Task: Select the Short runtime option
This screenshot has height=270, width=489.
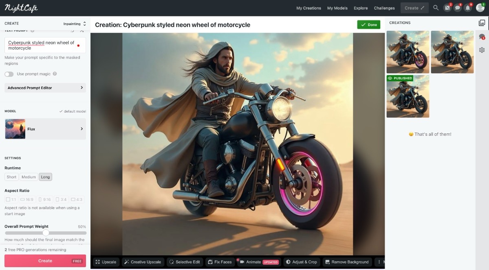Action: click(x=11, y=177)
